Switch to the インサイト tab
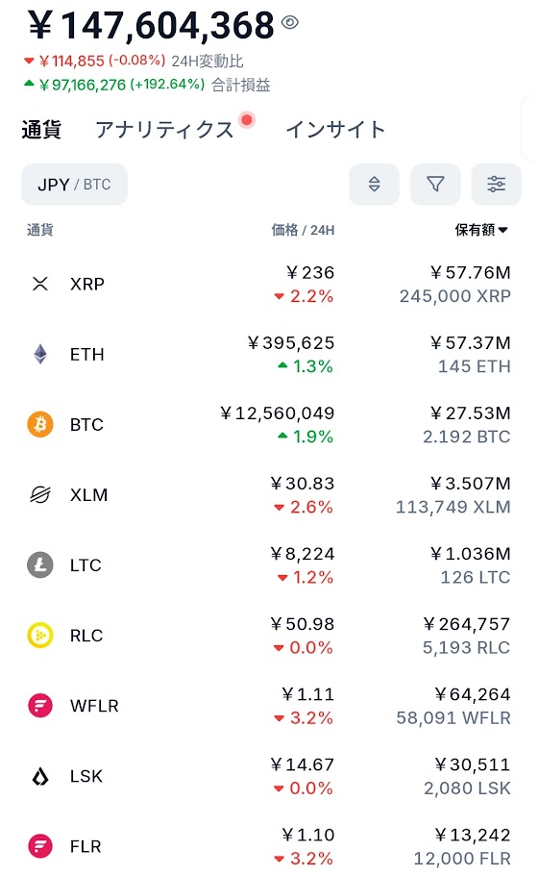Screen dimensions: 538x876 click(x=335, y=130)
